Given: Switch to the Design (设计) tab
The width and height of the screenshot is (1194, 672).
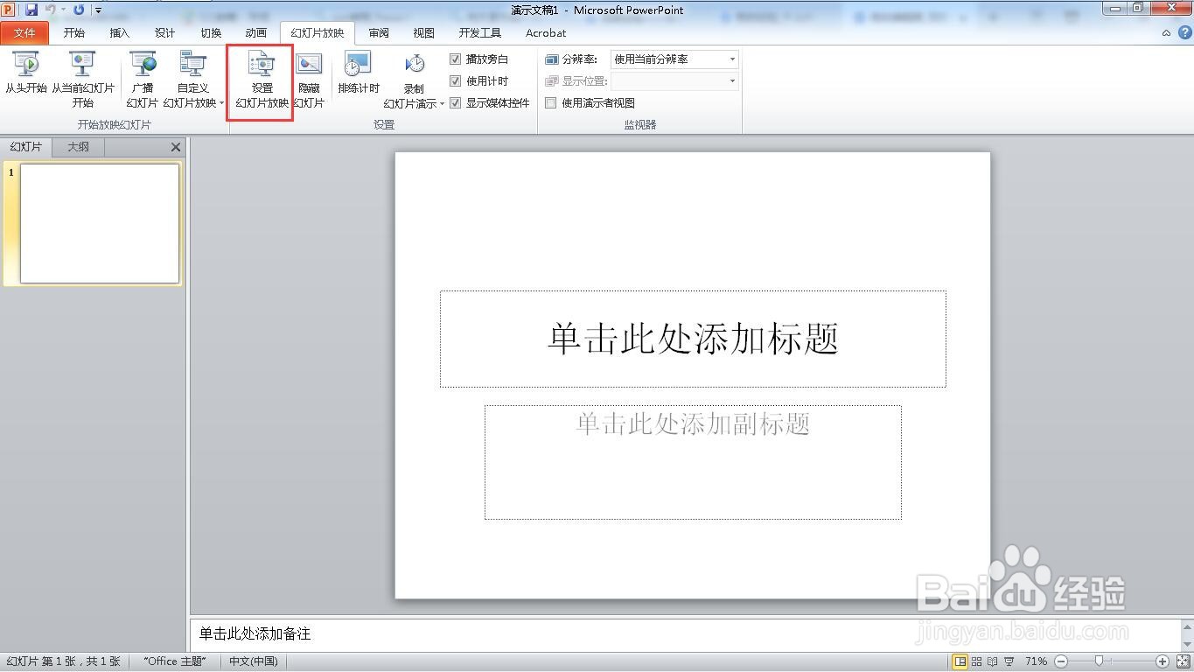Looking at the screenshot, I should tap(165, 33).
